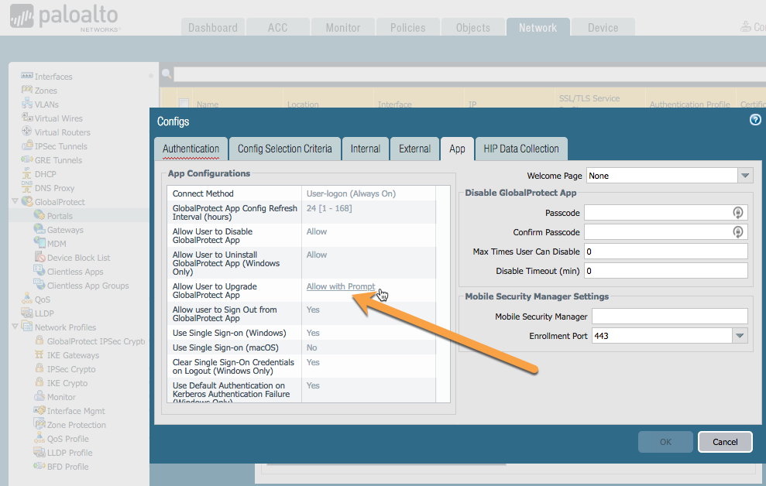Collapse the Network Profiles tree node
This screenshot has height=486, width=766.
point(15,326)
